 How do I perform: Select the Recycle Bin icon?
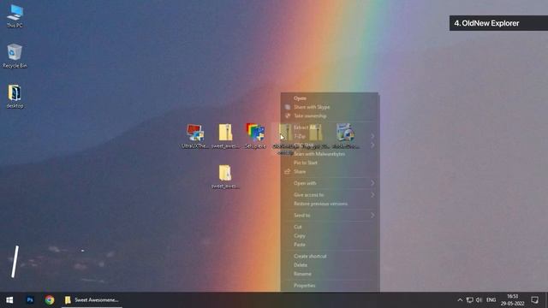15,56
